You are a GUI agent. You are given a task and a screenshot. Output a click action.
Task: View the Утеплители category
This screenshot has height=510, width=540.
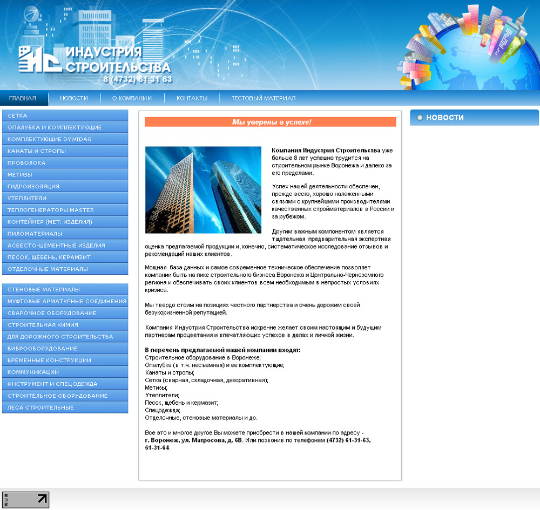click(65, 198)
